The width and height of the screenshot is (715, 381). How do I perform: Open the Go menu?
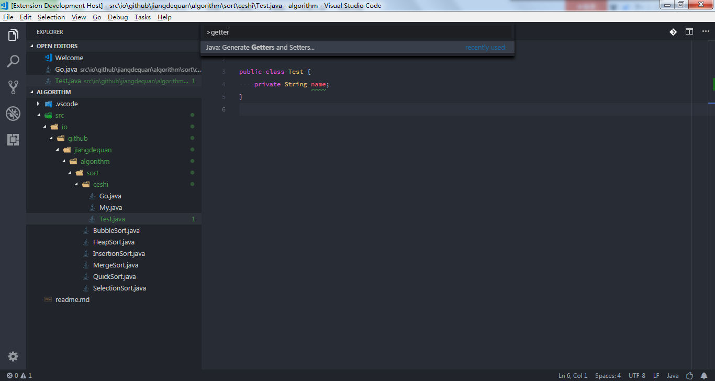(97, 17)
